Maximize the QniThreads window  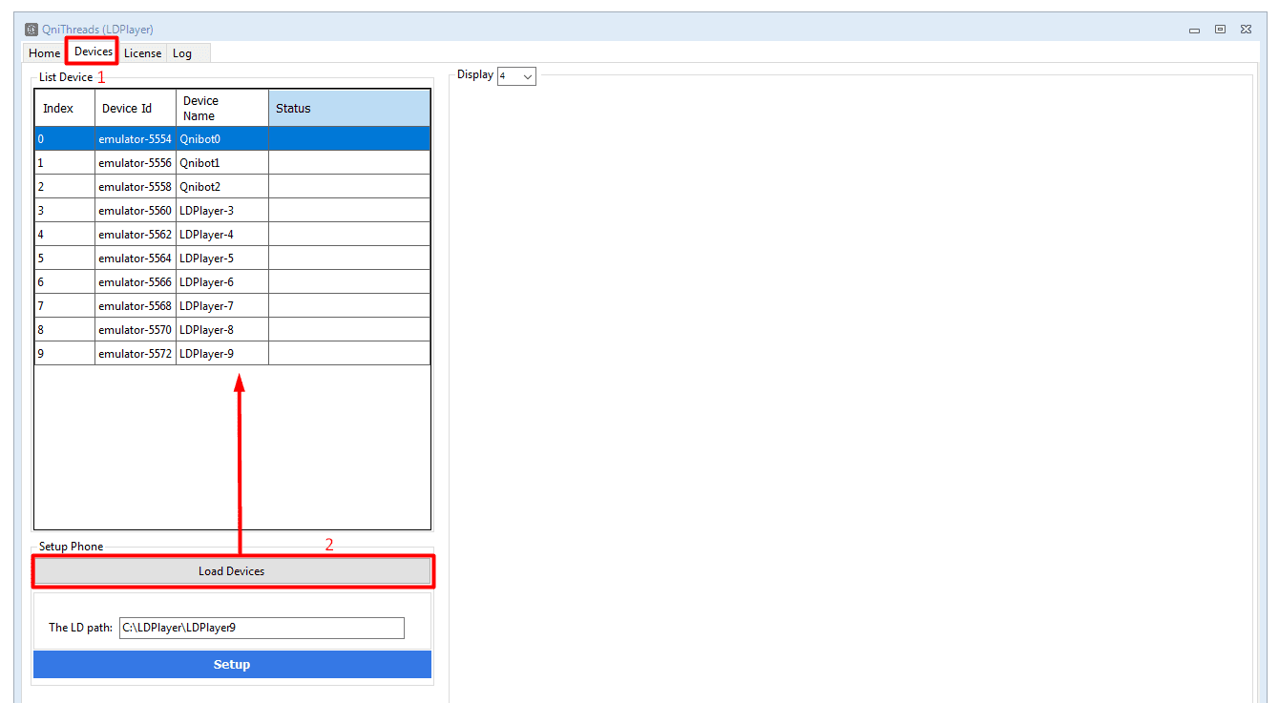(1220, 30)
